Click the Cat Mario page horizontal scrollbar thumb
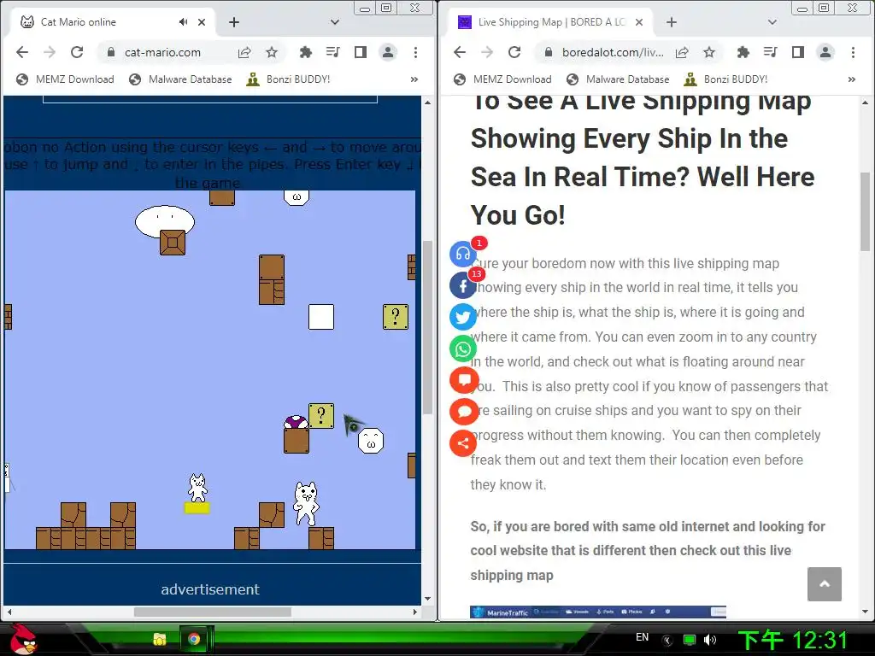875x656 pixels. coord(213,612)
